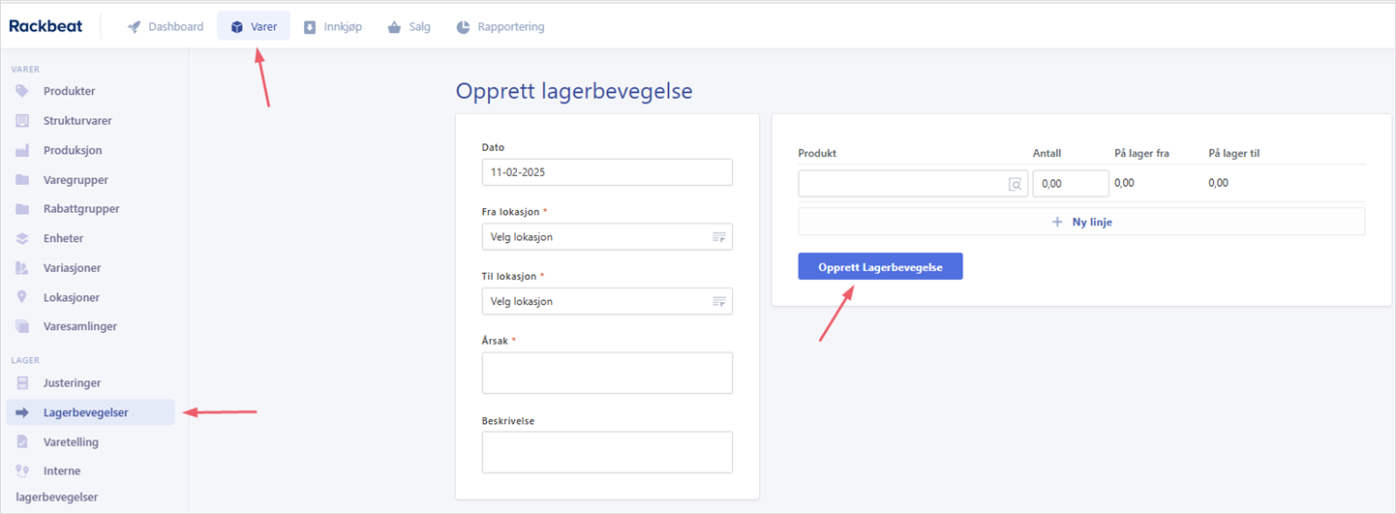This screenshot has width=1396, height=514.
Task: Click the Lokasjoner pin icon
Action: coord(22,297)
